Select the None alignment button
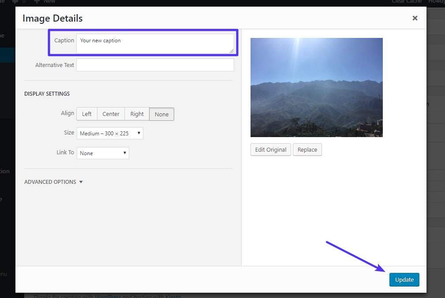 pyautogui.click(x=161, y=114)
